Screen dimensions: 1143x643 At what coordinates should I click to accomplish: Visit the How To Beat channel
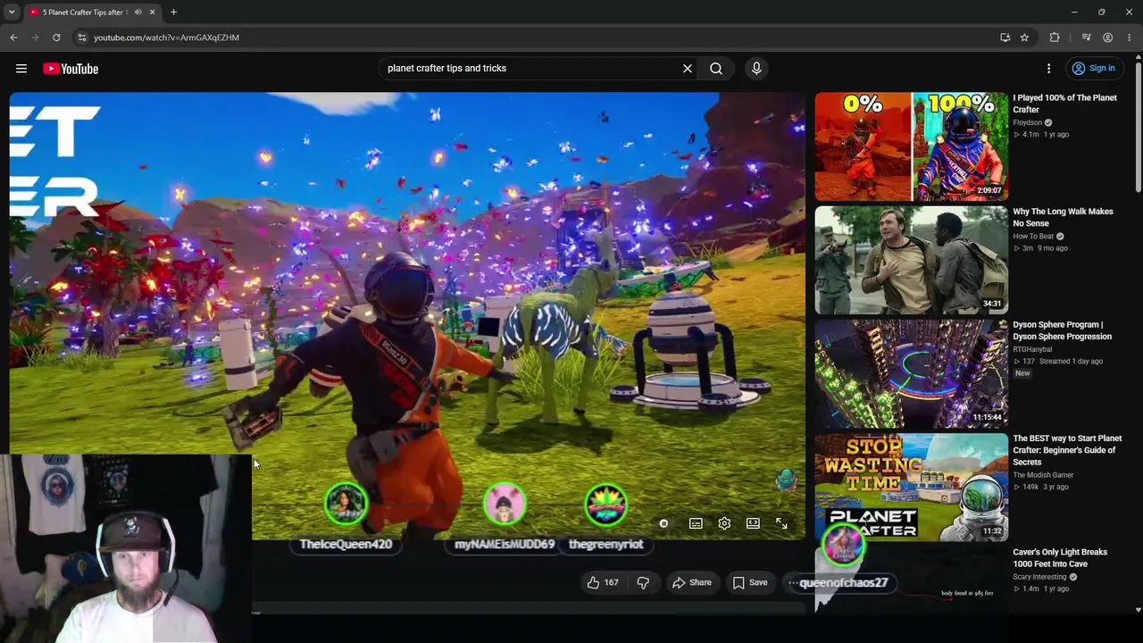pyautogui.click(x=1033, y=237)
